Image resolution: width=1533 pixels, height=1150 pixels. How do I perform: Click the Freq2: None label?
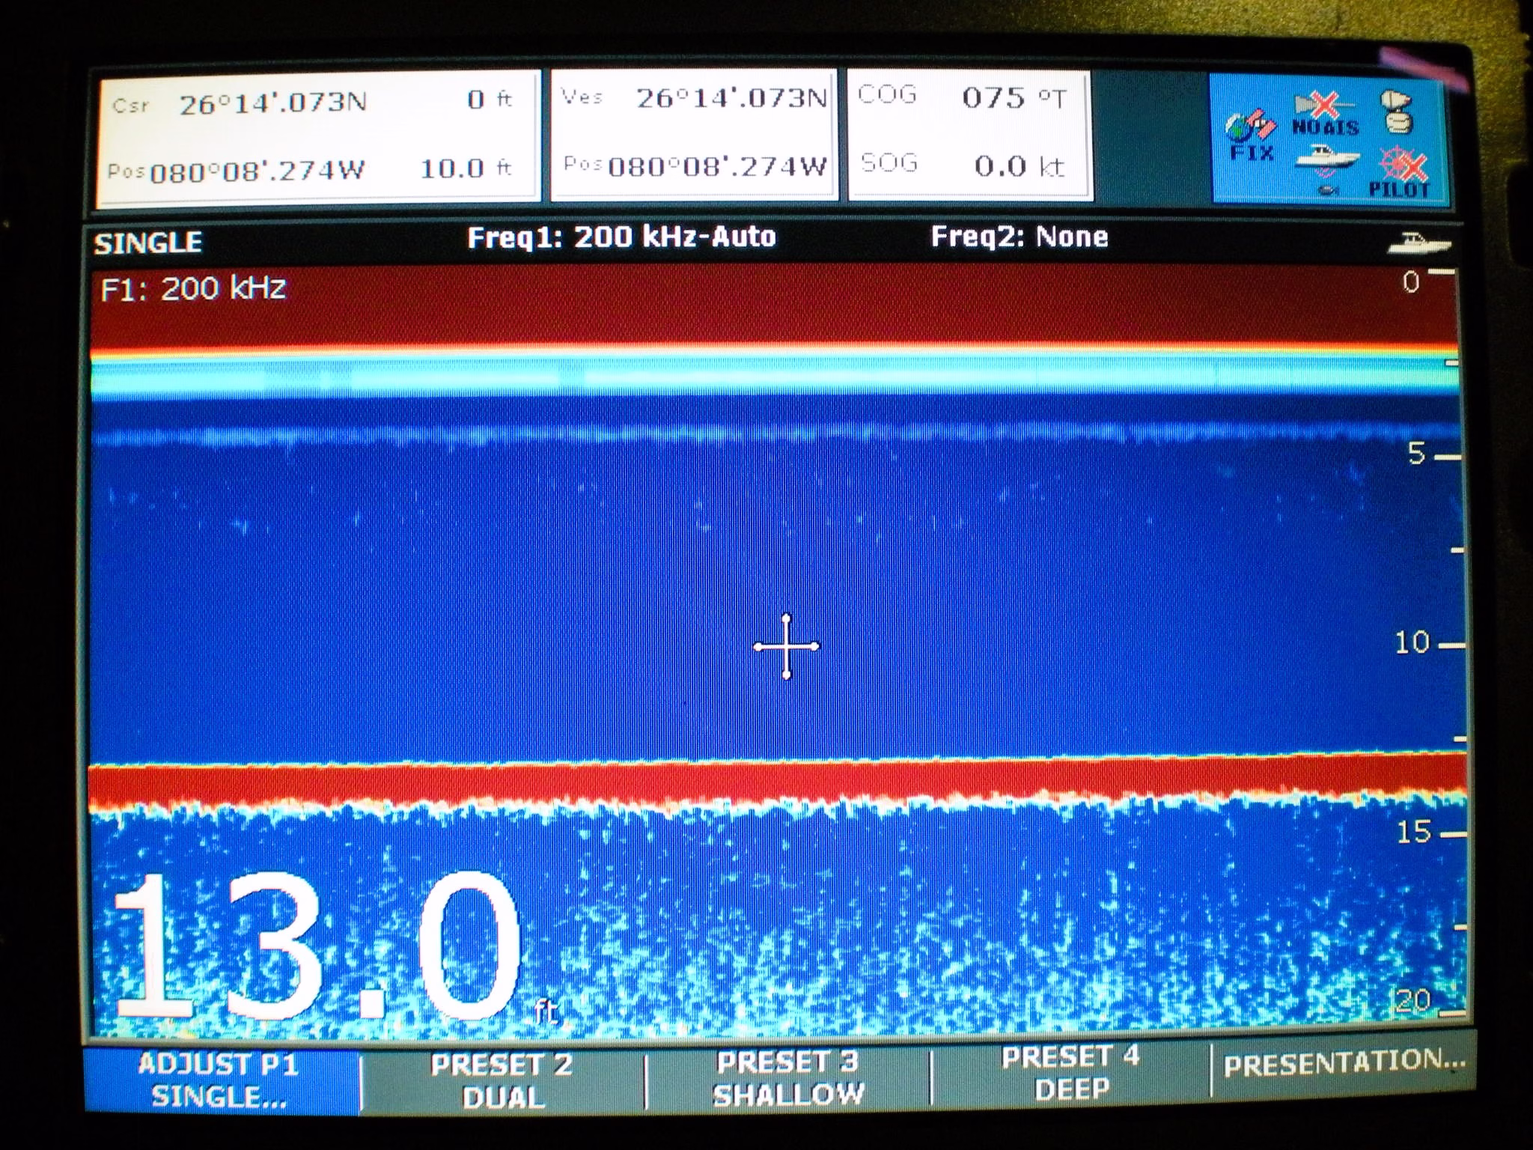tap(1019, 237)
